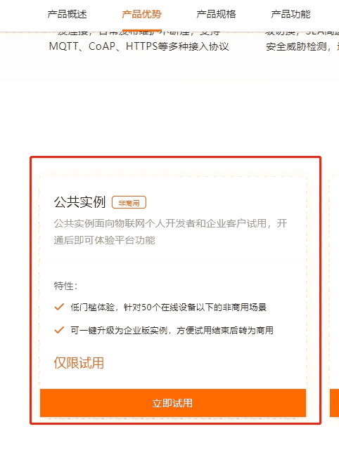The height and width of the screenshot is (476, 339).
Task: Click the 特性: heading
Action: coord(65,286)
